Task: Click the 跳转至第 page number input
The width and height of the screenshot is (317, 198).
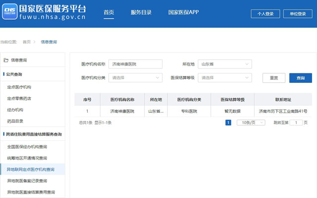Action: click(296, 123)
